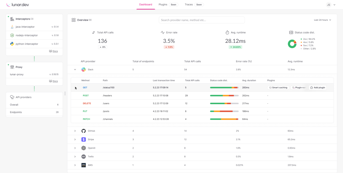Click the Add plugin button
Viewport: 343px width, 173px height.
click(x=317, y=88)
